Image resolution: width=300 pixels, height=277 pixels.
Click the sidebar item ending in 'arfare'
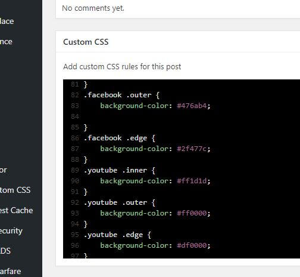point(10,272)
